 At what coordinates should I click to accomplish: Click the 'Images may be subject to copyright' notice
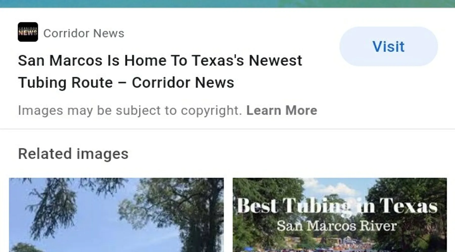click(x=130, y=110)
